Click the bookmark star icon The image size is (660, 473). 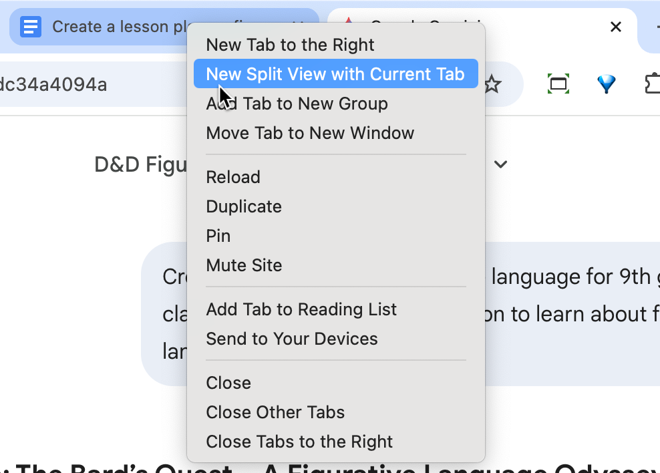tap(492, 84)
